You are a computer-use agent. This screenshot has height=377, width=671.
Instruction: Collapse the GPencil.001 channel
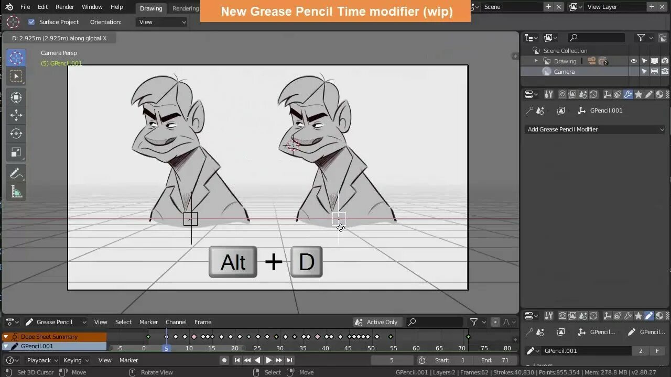click(6, 346)
